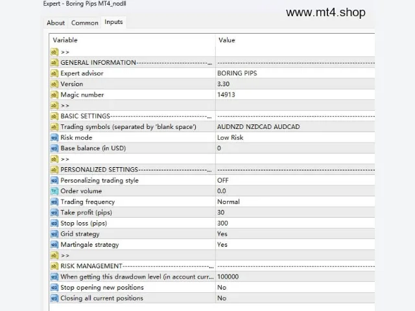The image size is (415, 311).
Task: Switch to the Common tab
Action: (85, 23)
